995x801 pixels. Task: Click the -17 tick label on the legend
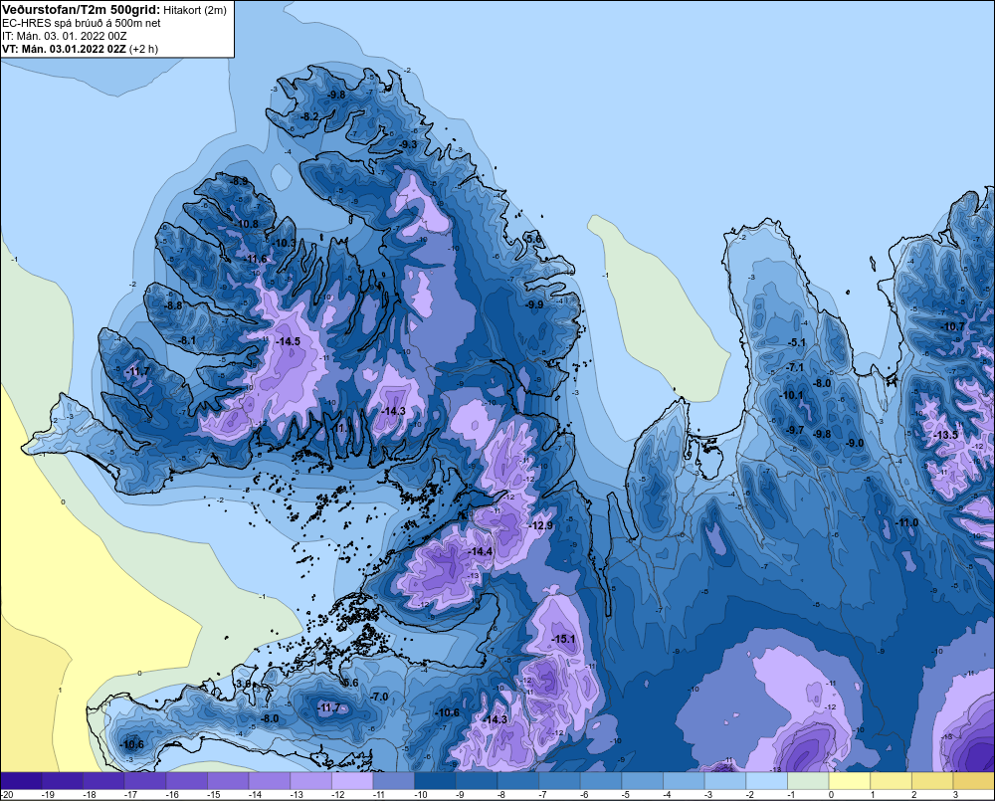[x=130, y=795]
